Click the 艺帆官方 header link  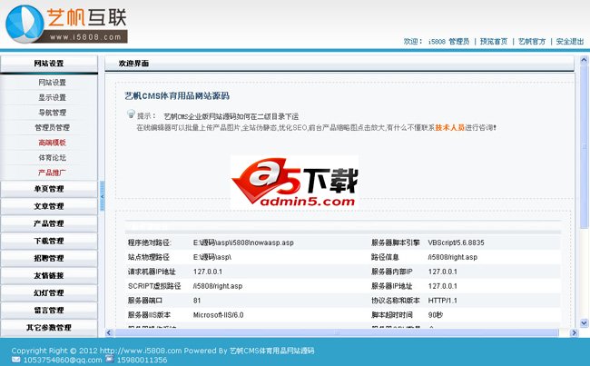532,42
